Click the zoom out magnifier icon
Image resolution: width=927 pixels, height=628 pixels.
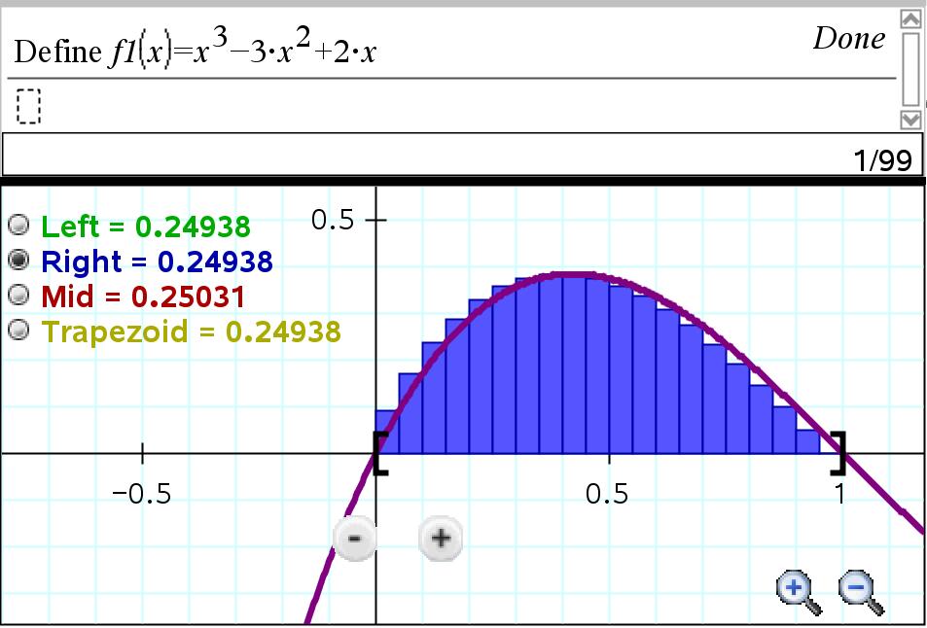[x=858, y=589]
